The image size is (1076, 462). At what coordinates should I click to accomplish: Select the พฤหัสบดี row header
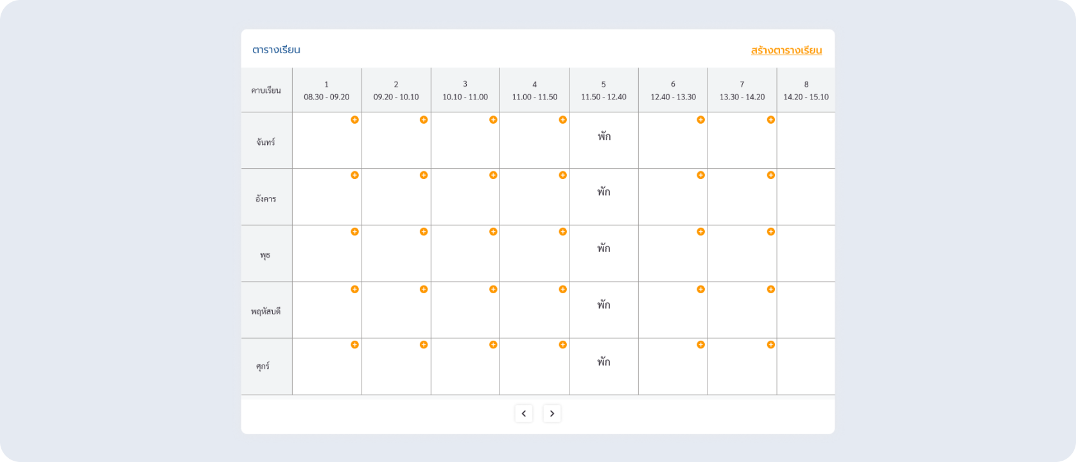(x=266, y=311)
